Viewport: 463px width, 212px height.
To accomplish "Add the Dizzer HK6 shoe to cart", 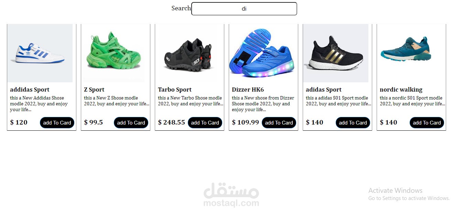I will click(279, 122).
